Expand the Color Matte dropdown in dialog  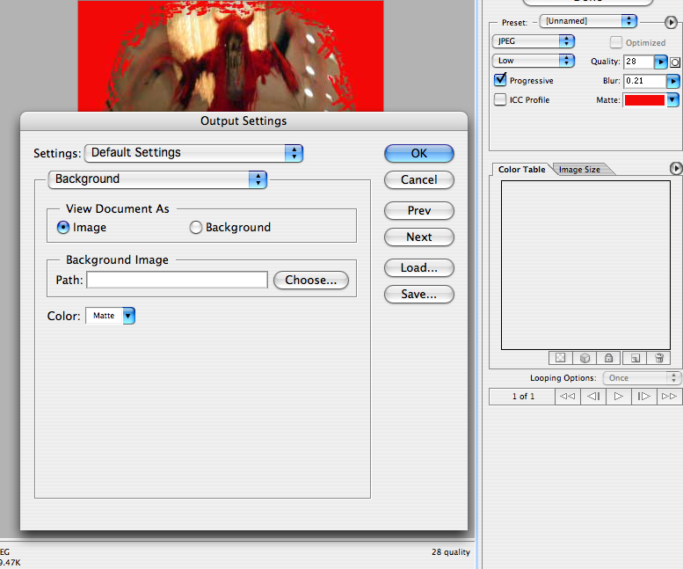[x=127, y=316]
